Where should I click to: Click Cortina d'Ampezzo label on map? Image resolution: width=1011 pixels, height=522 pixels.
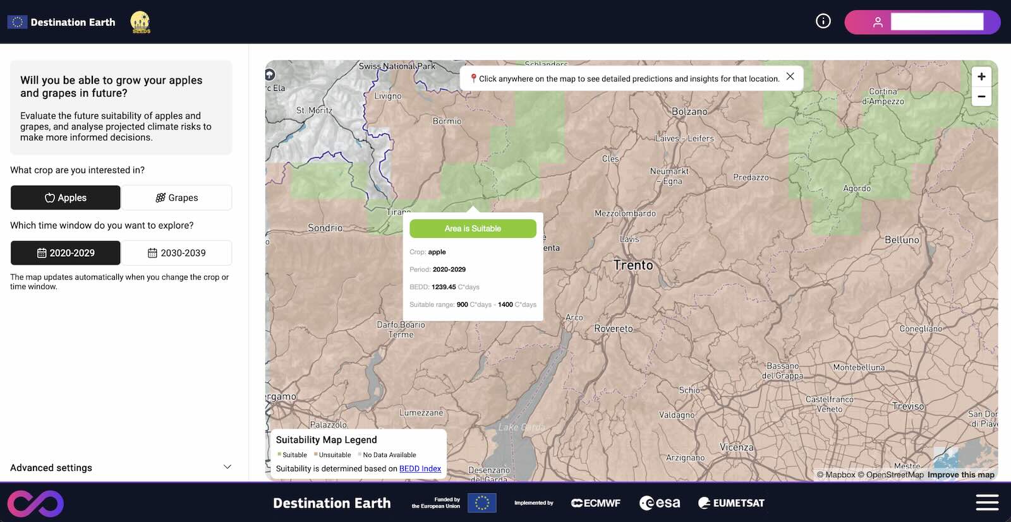point(883,97)
